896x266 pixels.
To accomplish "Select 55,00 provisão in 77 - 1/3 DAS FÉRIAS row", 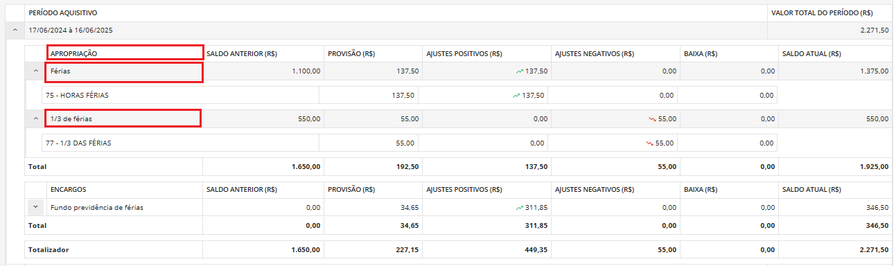I will (x=405, y=143).
